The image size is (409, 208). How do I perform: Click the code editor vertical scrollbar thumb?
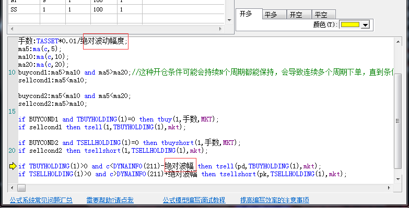(398, 121)
